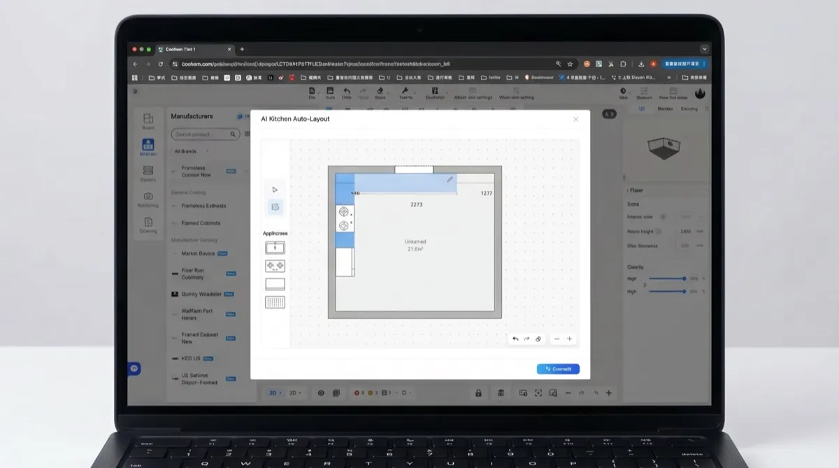Viewport: 839px width, 468px height.
Task: Undo the last layout change
Action: [515, 339]
